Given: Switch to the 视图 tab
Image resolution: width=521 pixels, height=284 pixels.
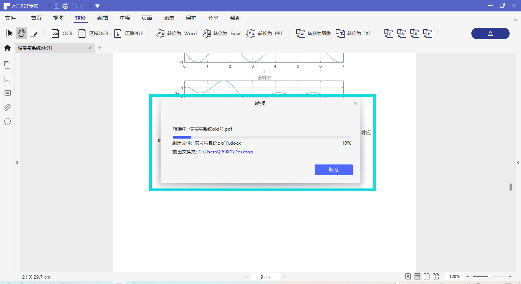Looking at the screenshot, I should (x=58, y=18).
